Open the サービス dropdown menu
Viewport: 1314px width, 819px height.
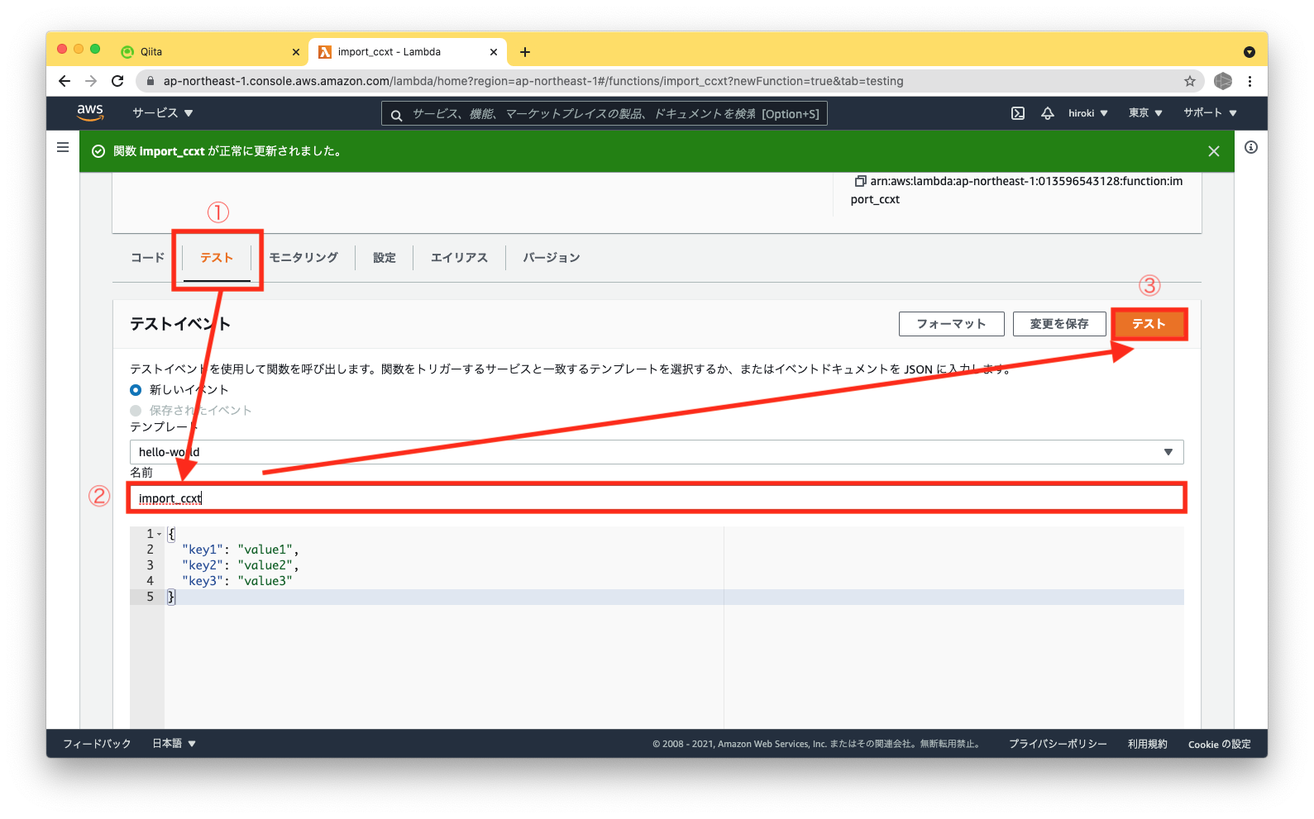coord(162,113)
